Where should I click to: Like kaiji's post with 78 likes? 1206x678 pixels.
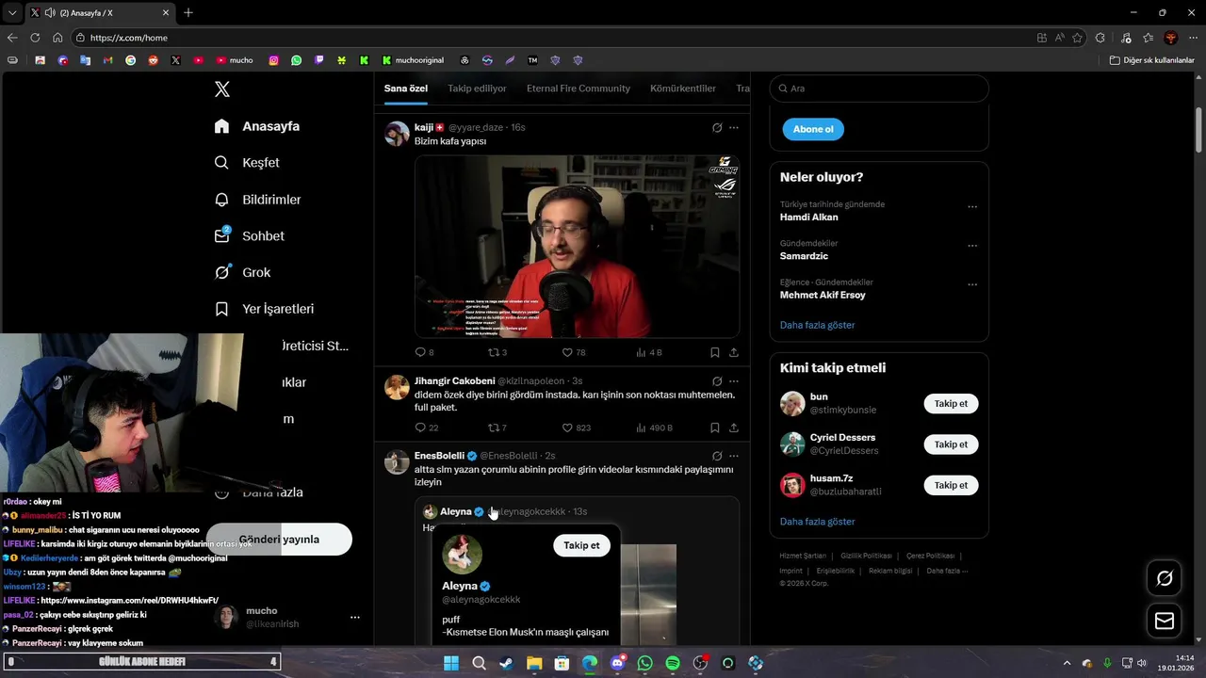point(574,352)
